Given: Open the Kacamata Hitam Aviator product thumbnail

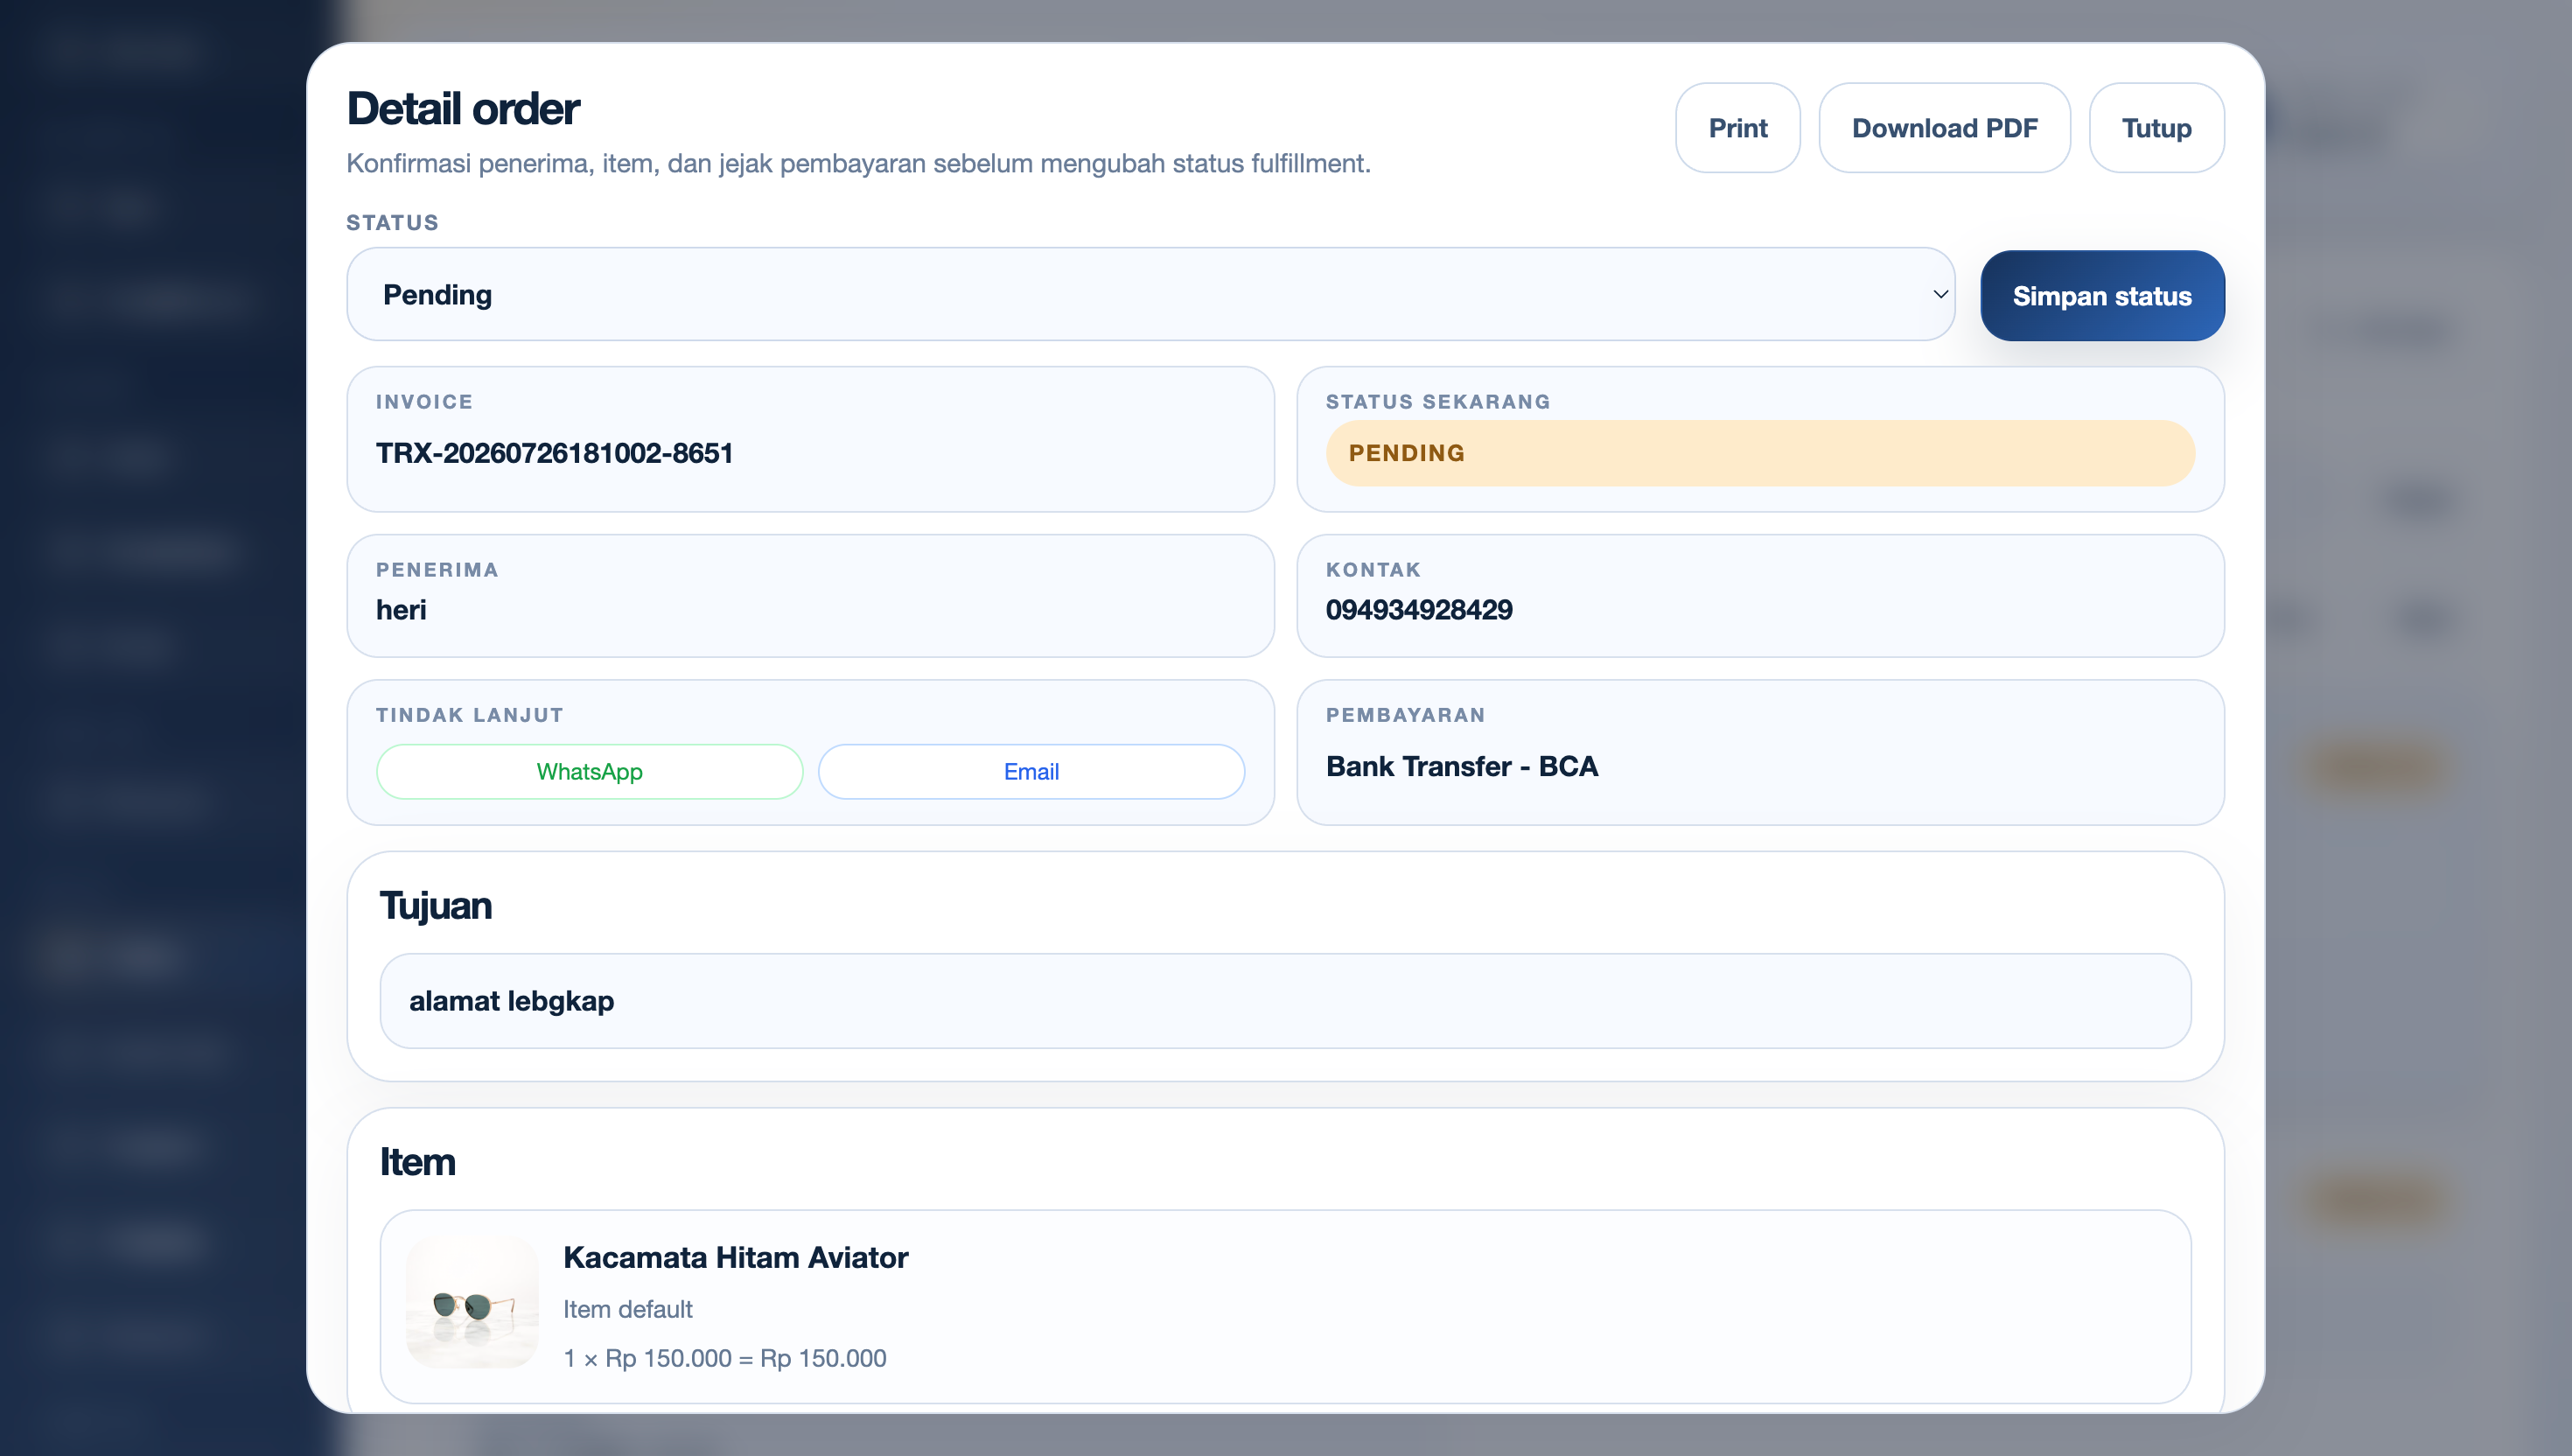Looking at the screenshot, I should [x=472, y=1302].
